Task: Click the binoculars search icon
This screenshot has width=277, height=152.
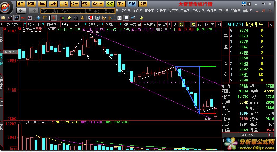Action: pyautogui.click(x=76, y=18)
